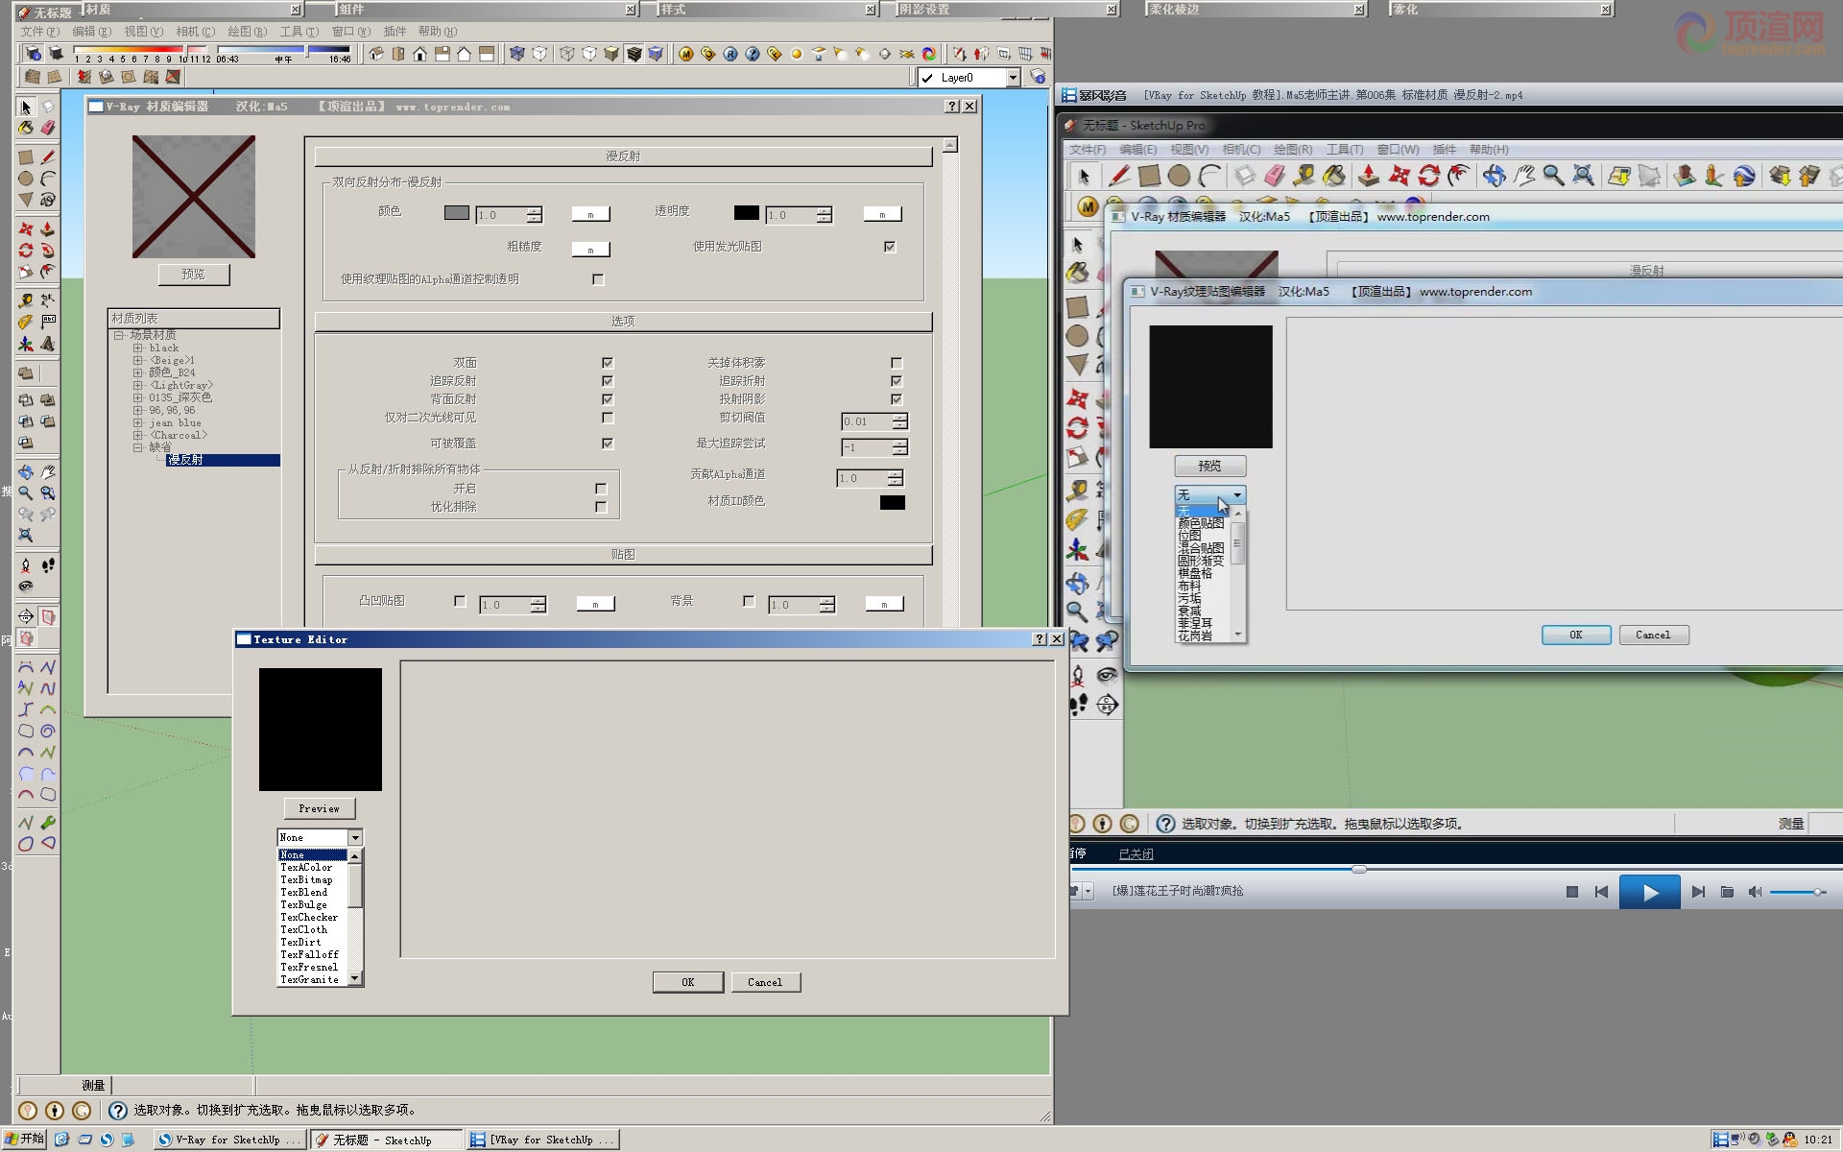Viewport: 1843px width, 1152px height.
Task: Activate the Move tool in the left toolbar
Action: [x=26, y=229]
